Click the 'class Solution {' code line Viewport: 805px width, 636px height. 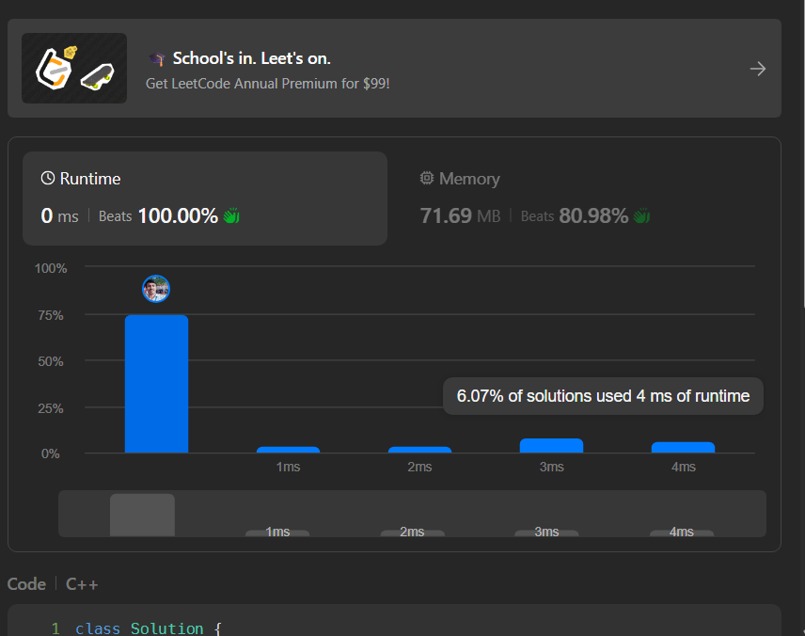click(149, 628)
